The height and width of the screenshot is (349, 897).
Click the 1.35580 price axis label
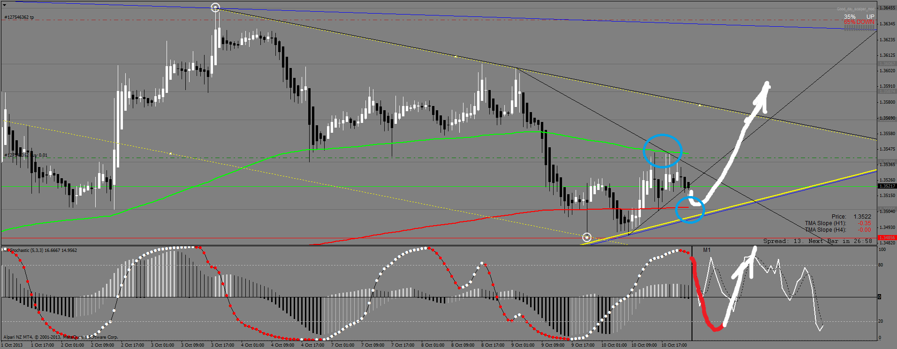click(x=887, y=133)
